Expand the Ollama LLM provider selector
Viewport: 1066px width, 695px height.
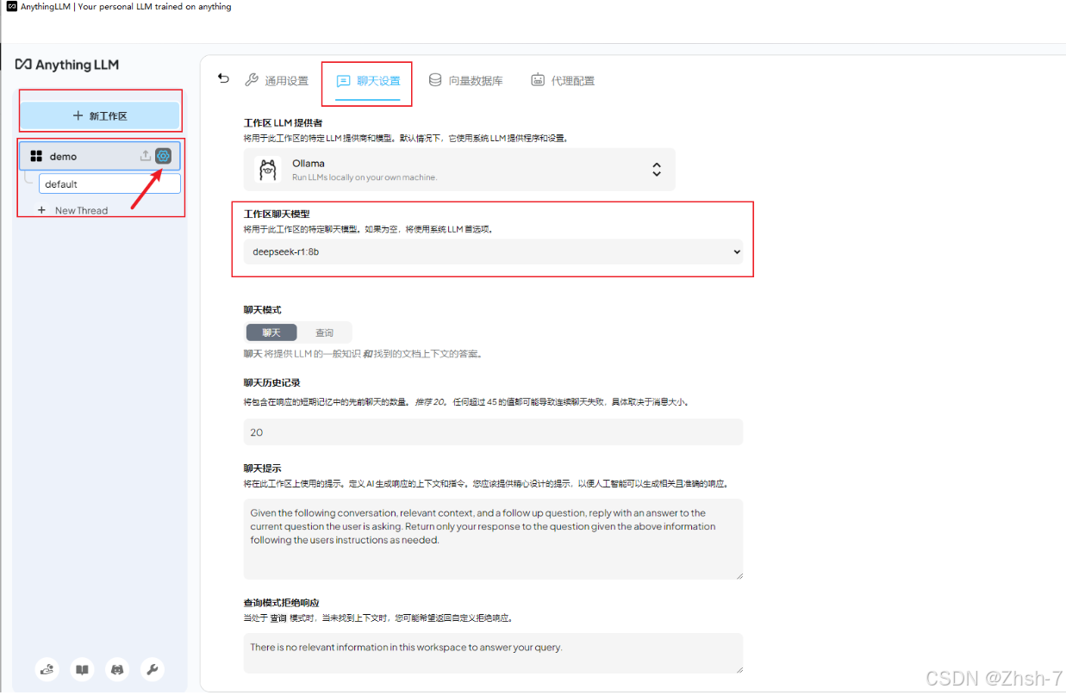pos(459,170)
